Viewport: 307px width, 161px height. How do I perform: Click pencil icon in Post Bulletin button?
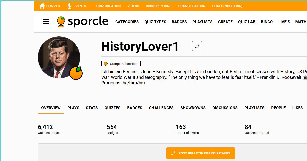click(173, 153)
